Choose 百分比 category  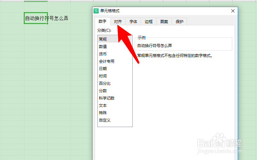(115, 83)
